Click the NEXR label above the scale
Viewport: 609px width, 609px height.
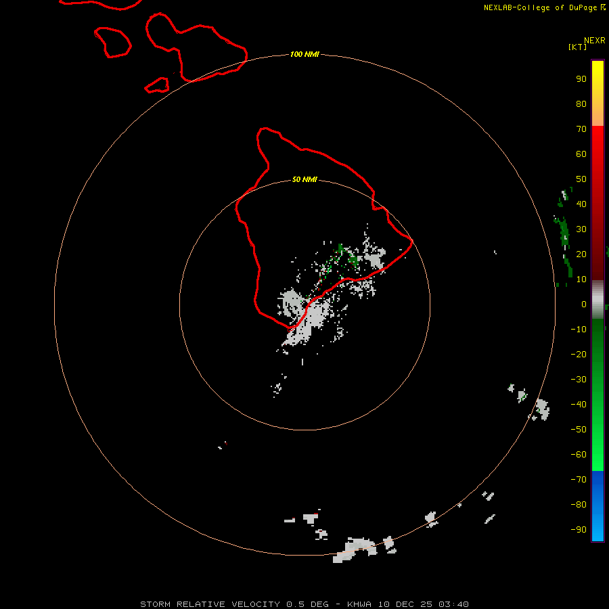[595, 41]
